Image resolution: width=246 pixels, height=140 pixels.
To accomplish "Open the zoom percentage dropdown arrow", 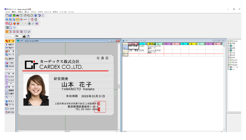I will [x=29, y=20].
